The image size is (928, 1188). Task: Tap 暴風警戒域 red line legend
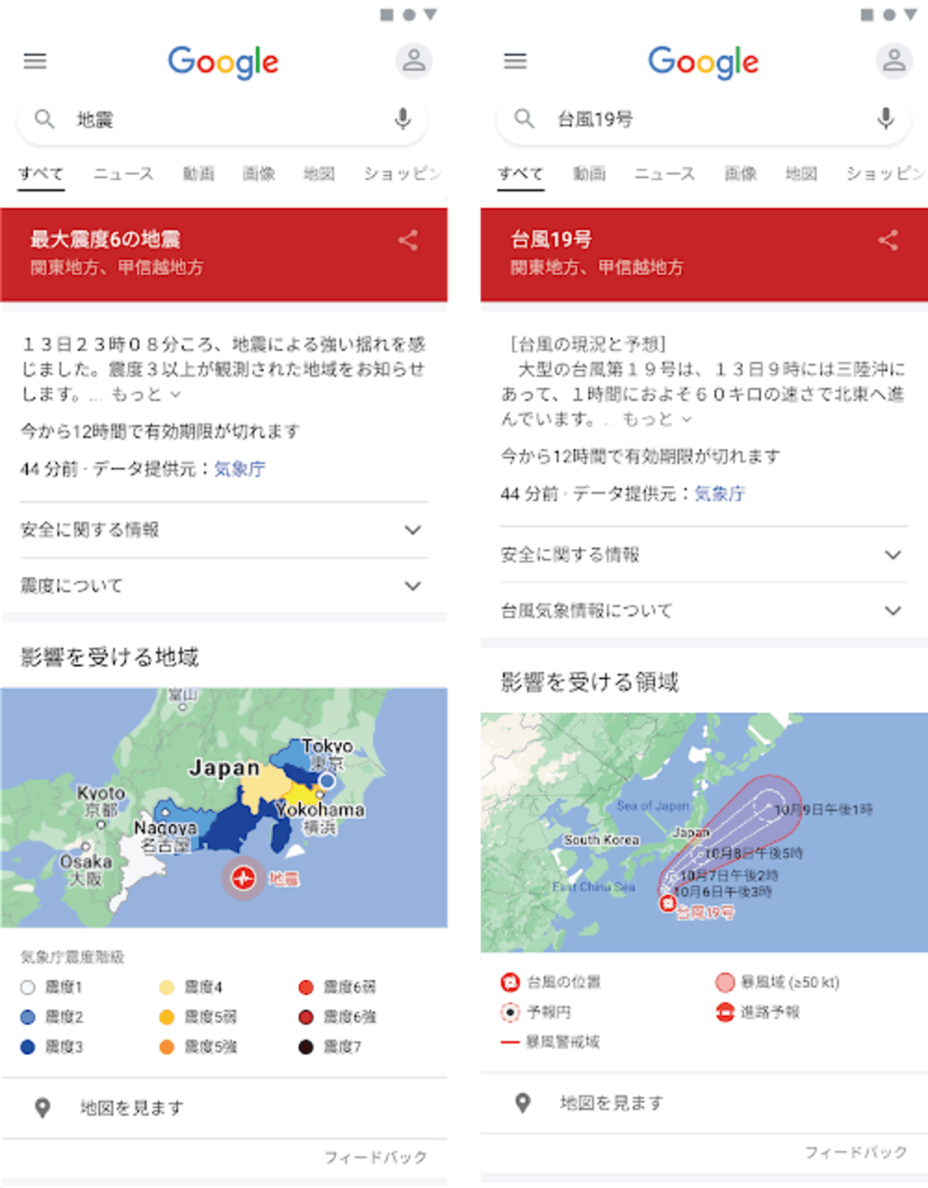pos(510,1042)
